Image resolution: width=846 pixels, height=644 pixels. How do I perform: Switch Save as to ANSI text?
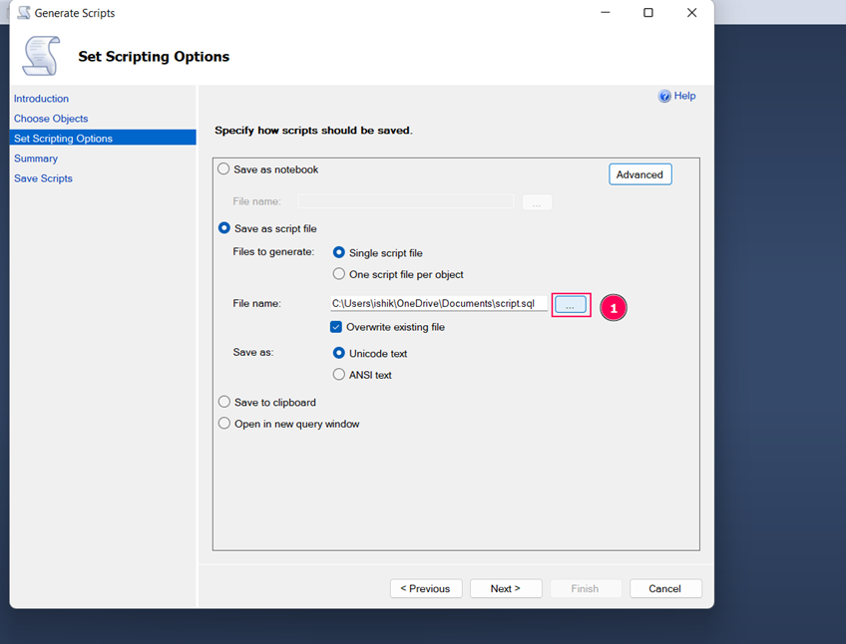pyautogui.click(x=339, y=375)
